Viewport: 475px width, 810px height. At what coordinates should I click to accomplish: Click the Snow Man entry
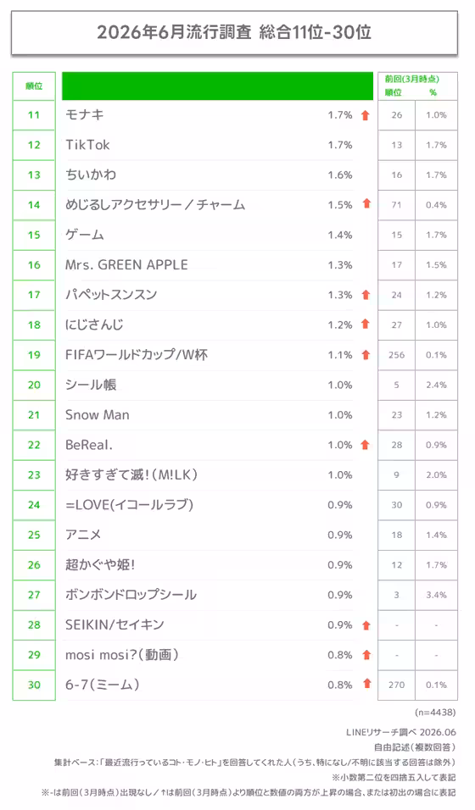98,415
